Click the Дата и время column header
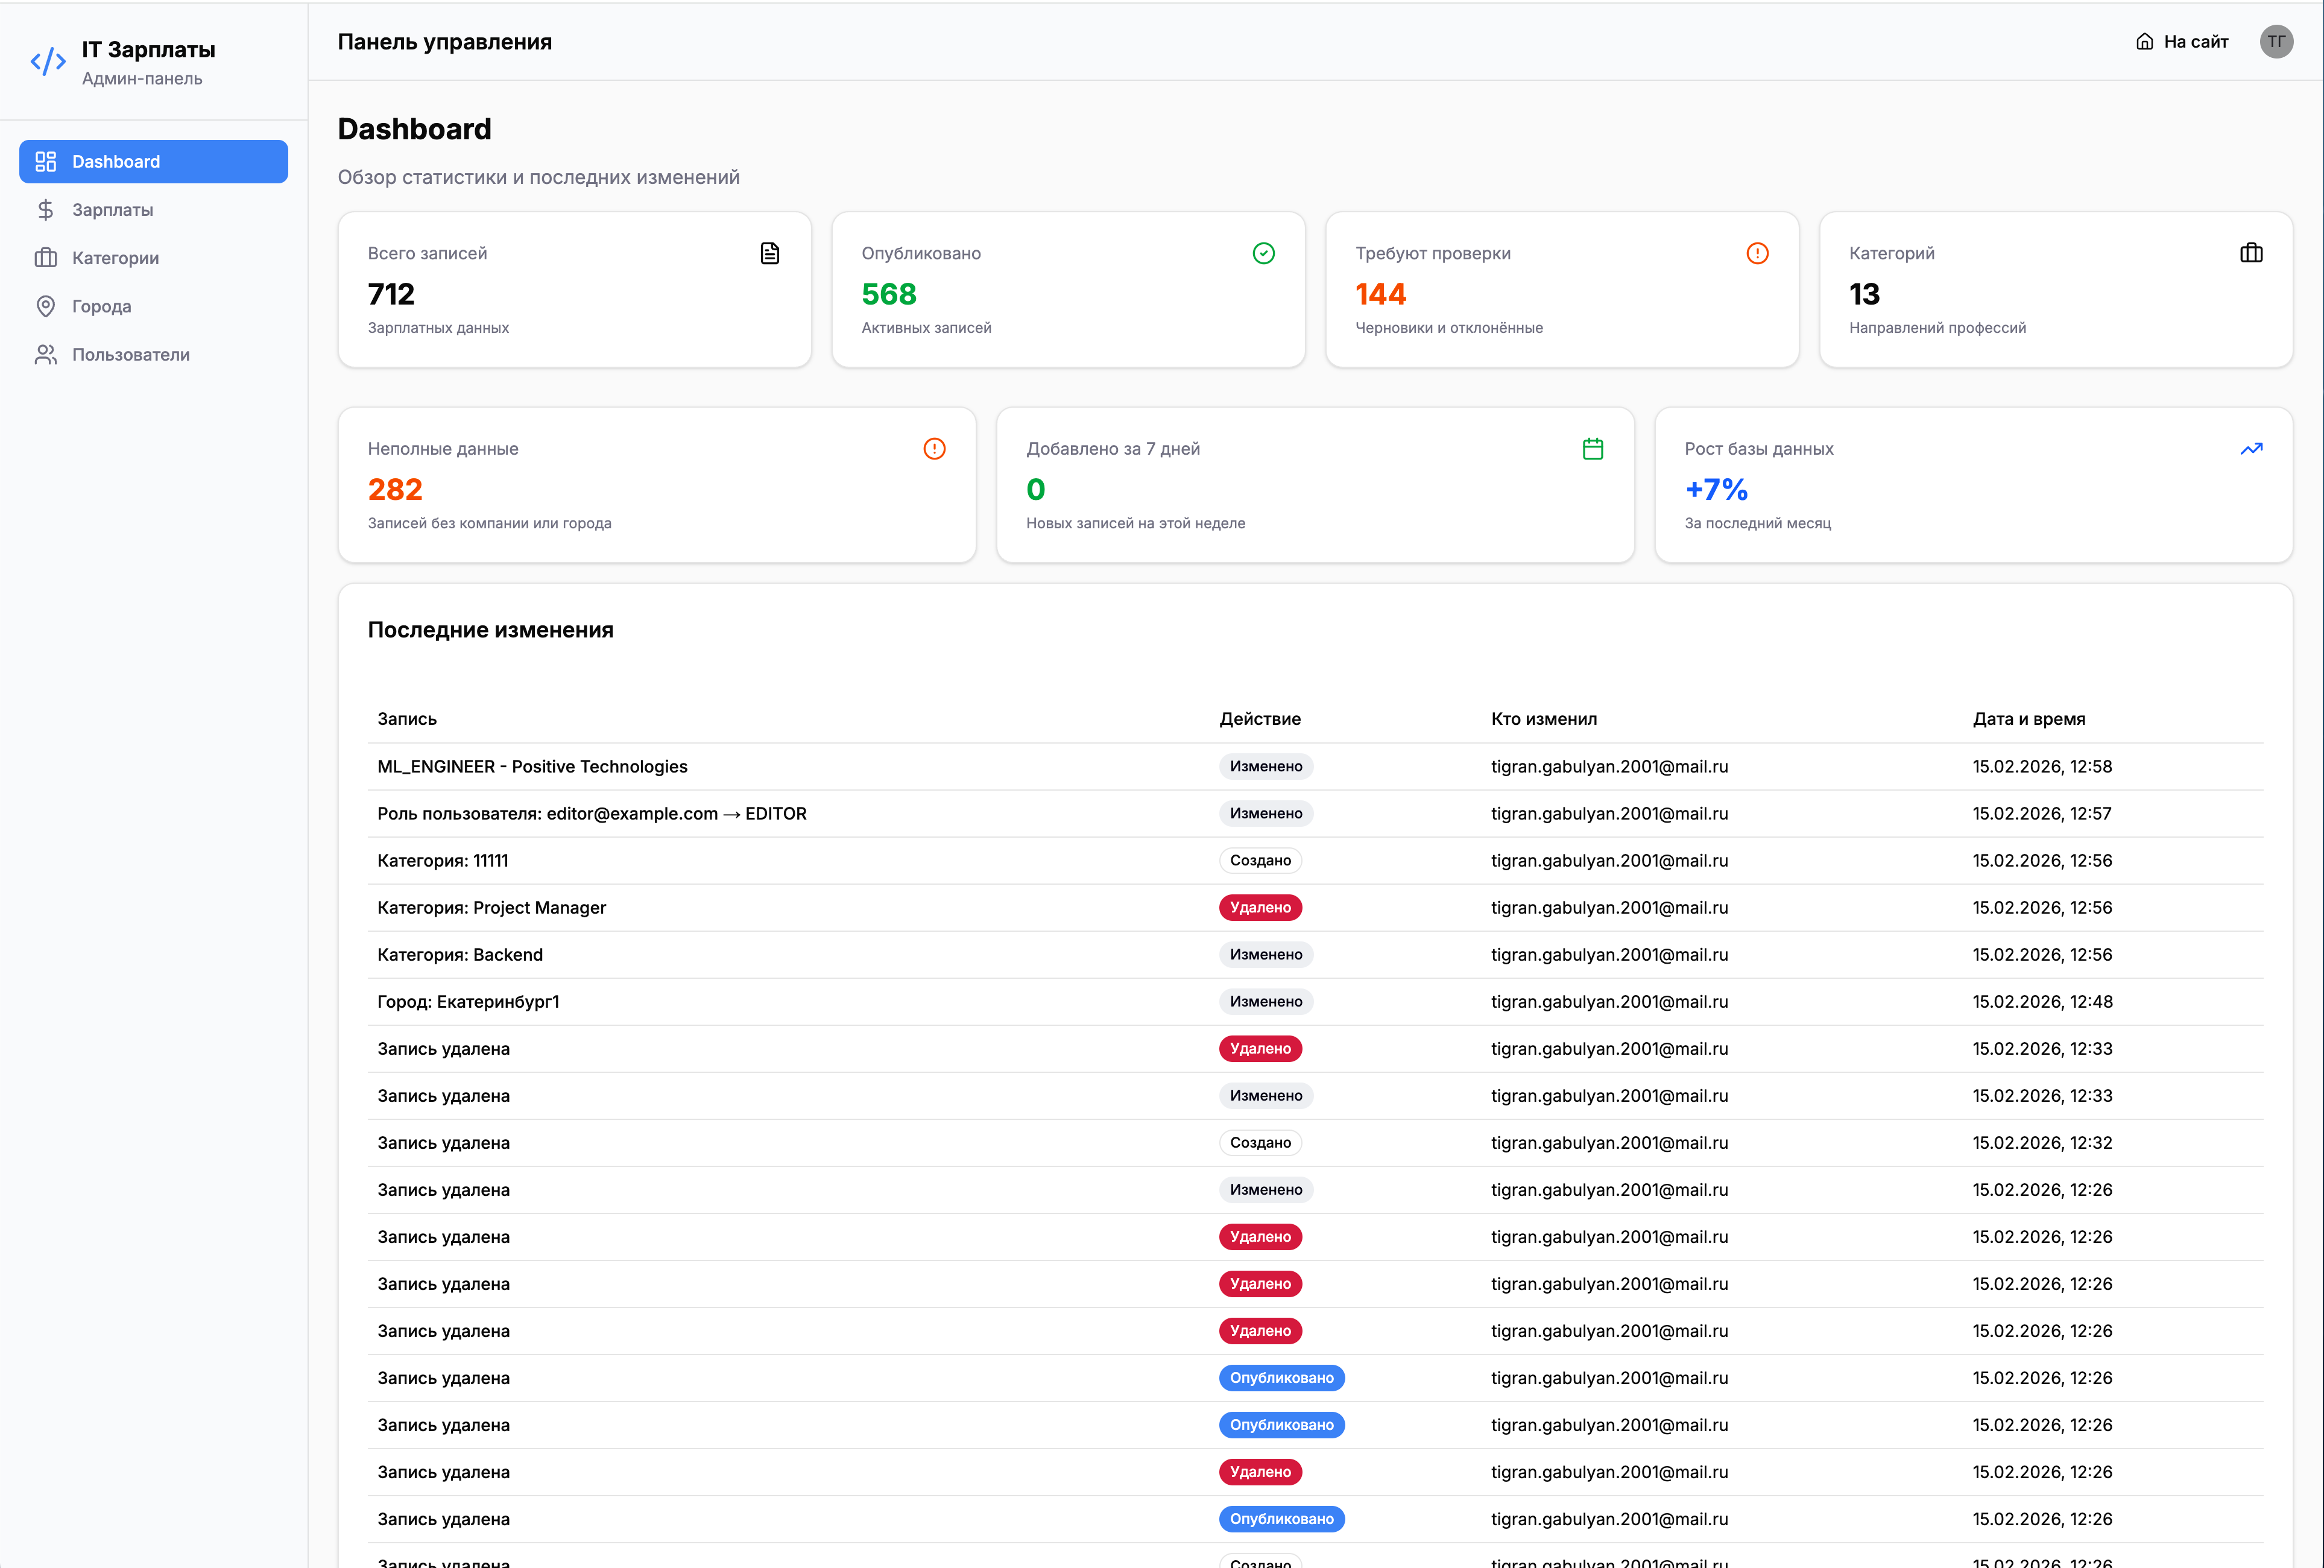This screenshot has height=1568, width=2324. 2028,719
